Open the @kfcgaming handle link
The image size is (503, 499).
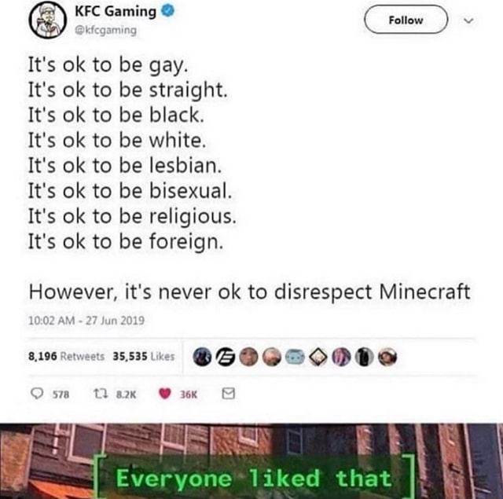tap(106, 30)
